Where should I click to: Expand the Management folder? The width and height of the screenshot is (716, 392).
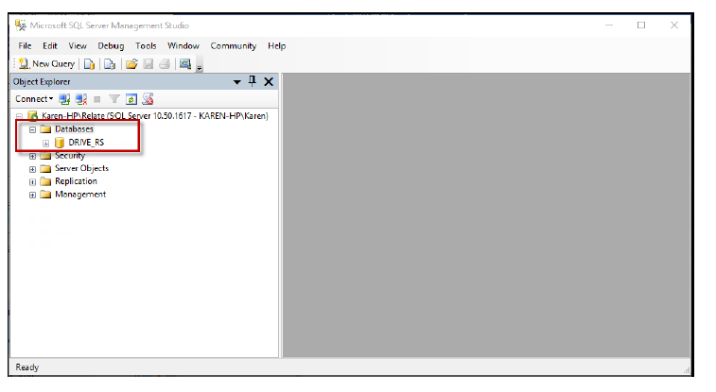[x=32, y=196]
